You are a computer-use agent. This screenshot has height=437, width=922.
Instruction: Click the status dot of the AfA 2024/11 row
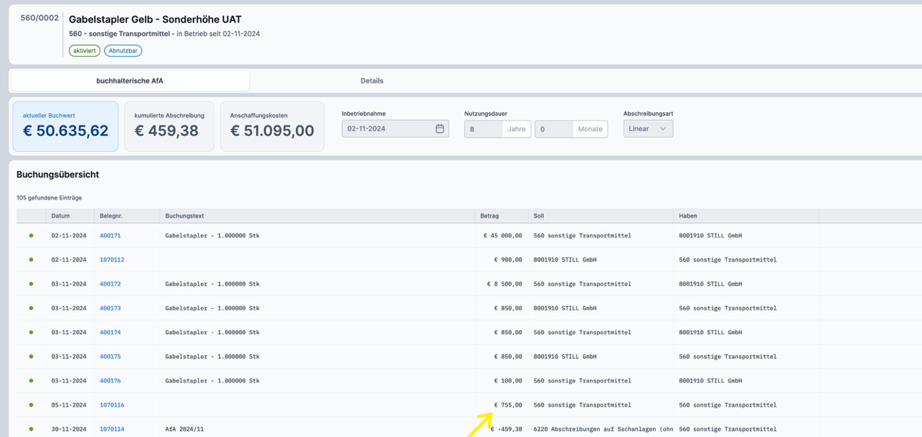[31, 429]
